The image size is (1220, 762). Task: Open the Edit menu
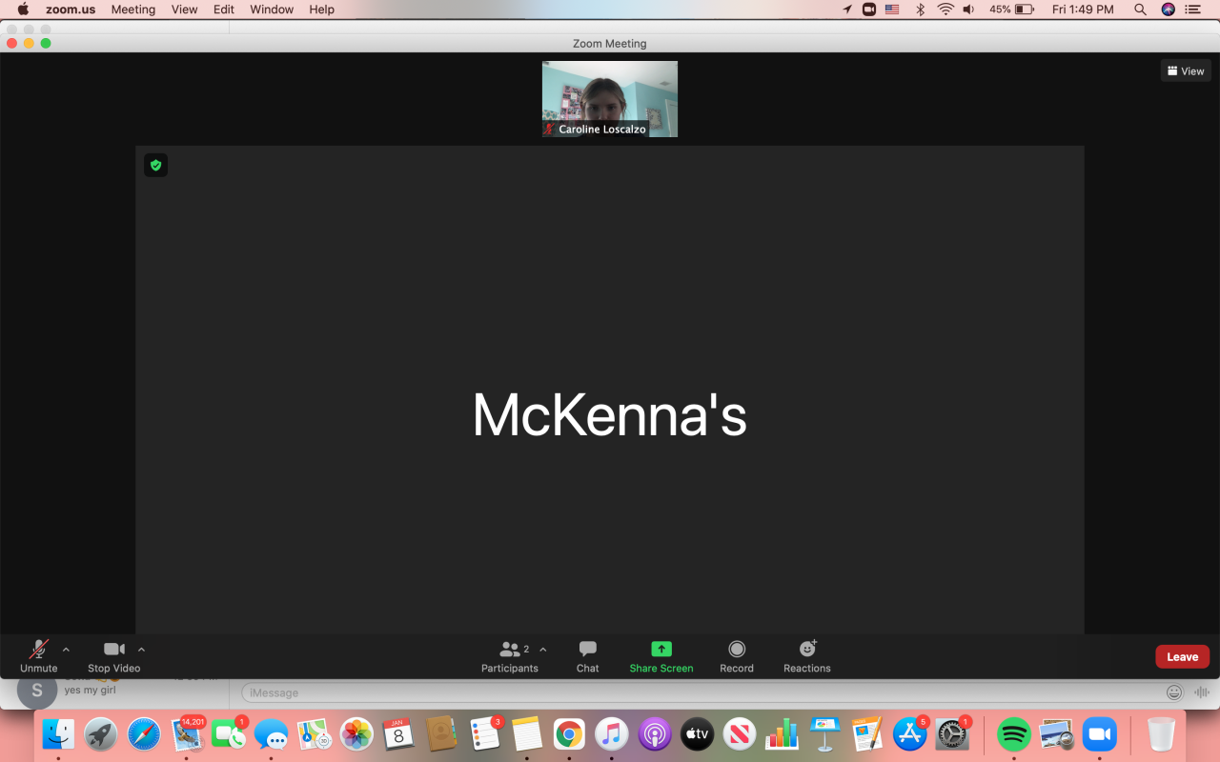tap(224, 10)
